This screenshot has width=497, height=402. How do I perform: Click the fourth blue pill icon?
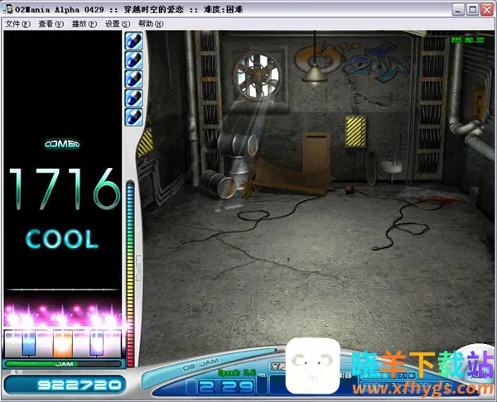pyautogui.click(x=133, y=98)
